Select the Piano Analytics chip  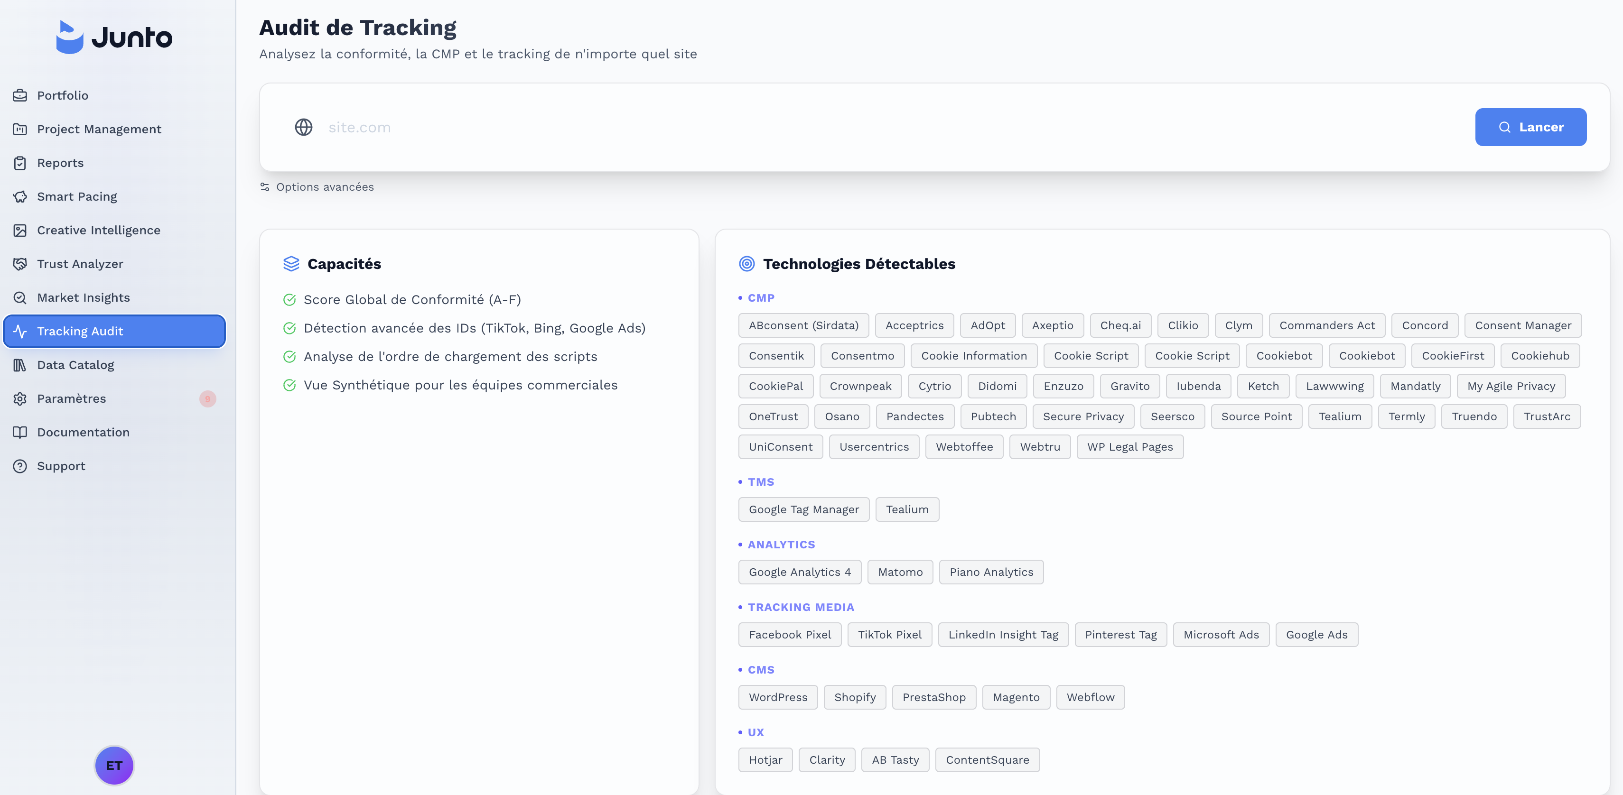click(x=991, y=572)
